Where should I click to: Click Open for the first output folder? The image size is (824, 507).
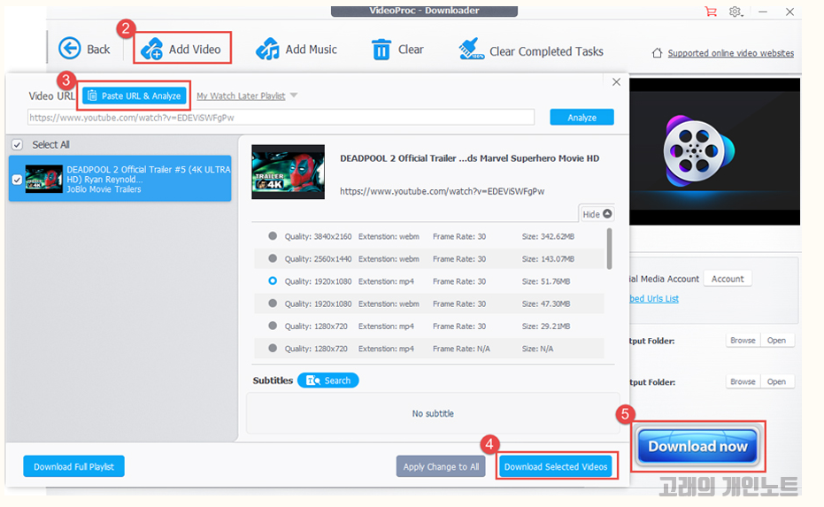777,341
